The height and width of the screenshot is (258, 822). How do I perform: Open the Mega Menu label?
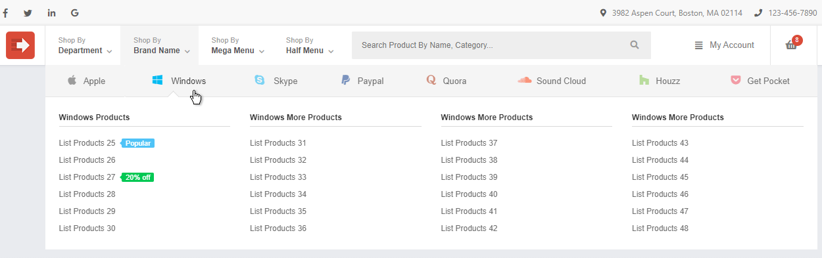pyautogui.click(x=233, y=51)
